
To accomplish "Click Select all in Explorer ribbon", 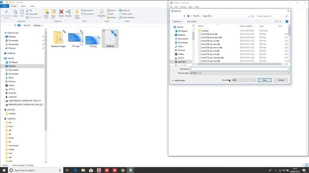I will click(x=125, y=11).
